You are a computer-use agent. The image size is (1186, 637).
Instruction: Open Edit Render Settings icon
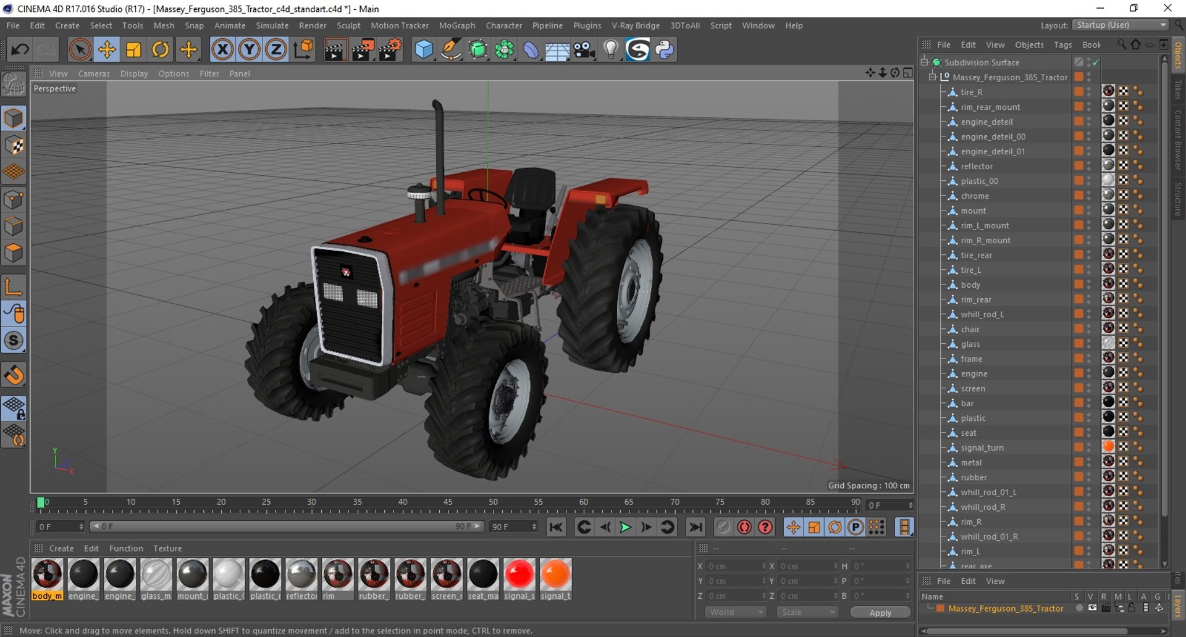click(x=390, y=49)
